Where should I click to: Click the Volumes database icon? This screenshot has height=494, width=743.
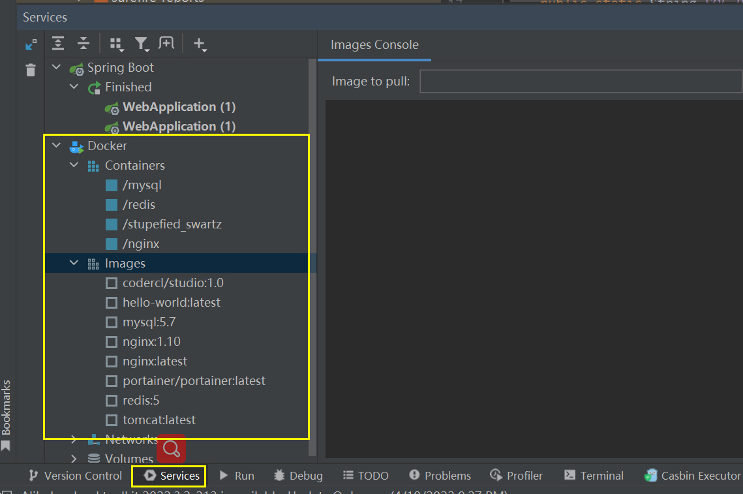tap(94, 459)
